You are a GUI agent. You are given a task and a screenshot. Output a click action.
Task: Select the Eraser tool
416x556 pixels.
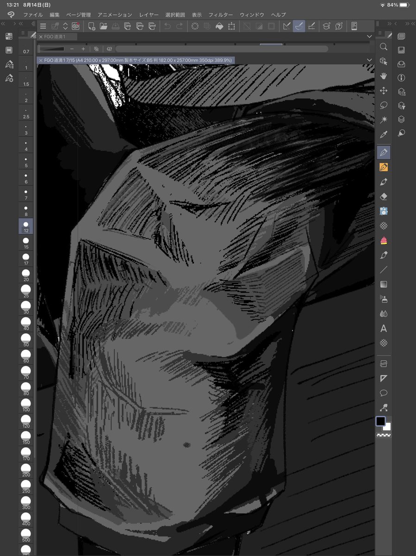[x=383, y=196]
